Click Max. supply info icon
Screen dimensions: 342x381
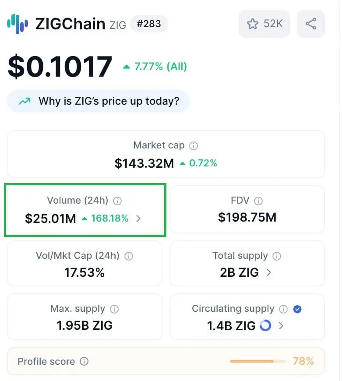point(114,309)
